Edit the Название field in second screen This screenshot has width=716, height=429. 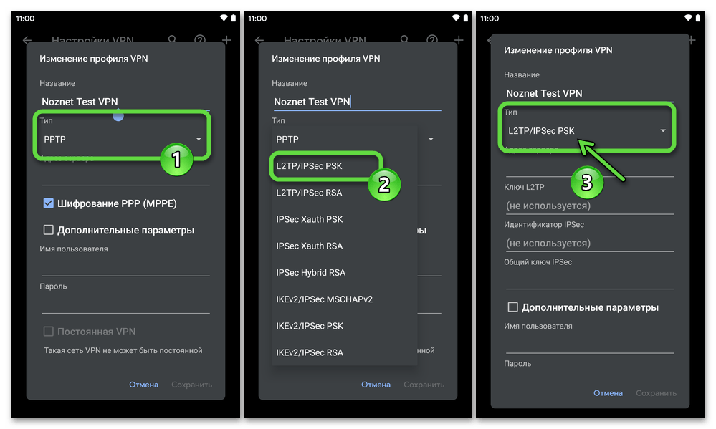358,102
